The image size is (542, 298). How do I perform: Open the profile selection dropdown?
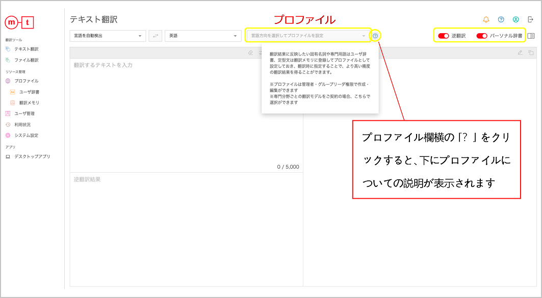click(x=308, y=36)
